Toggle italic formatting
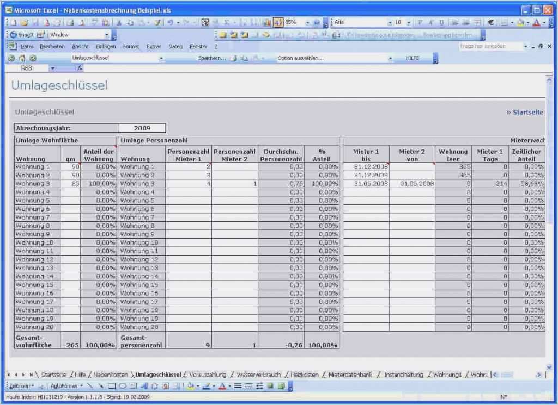 point(431,22)
